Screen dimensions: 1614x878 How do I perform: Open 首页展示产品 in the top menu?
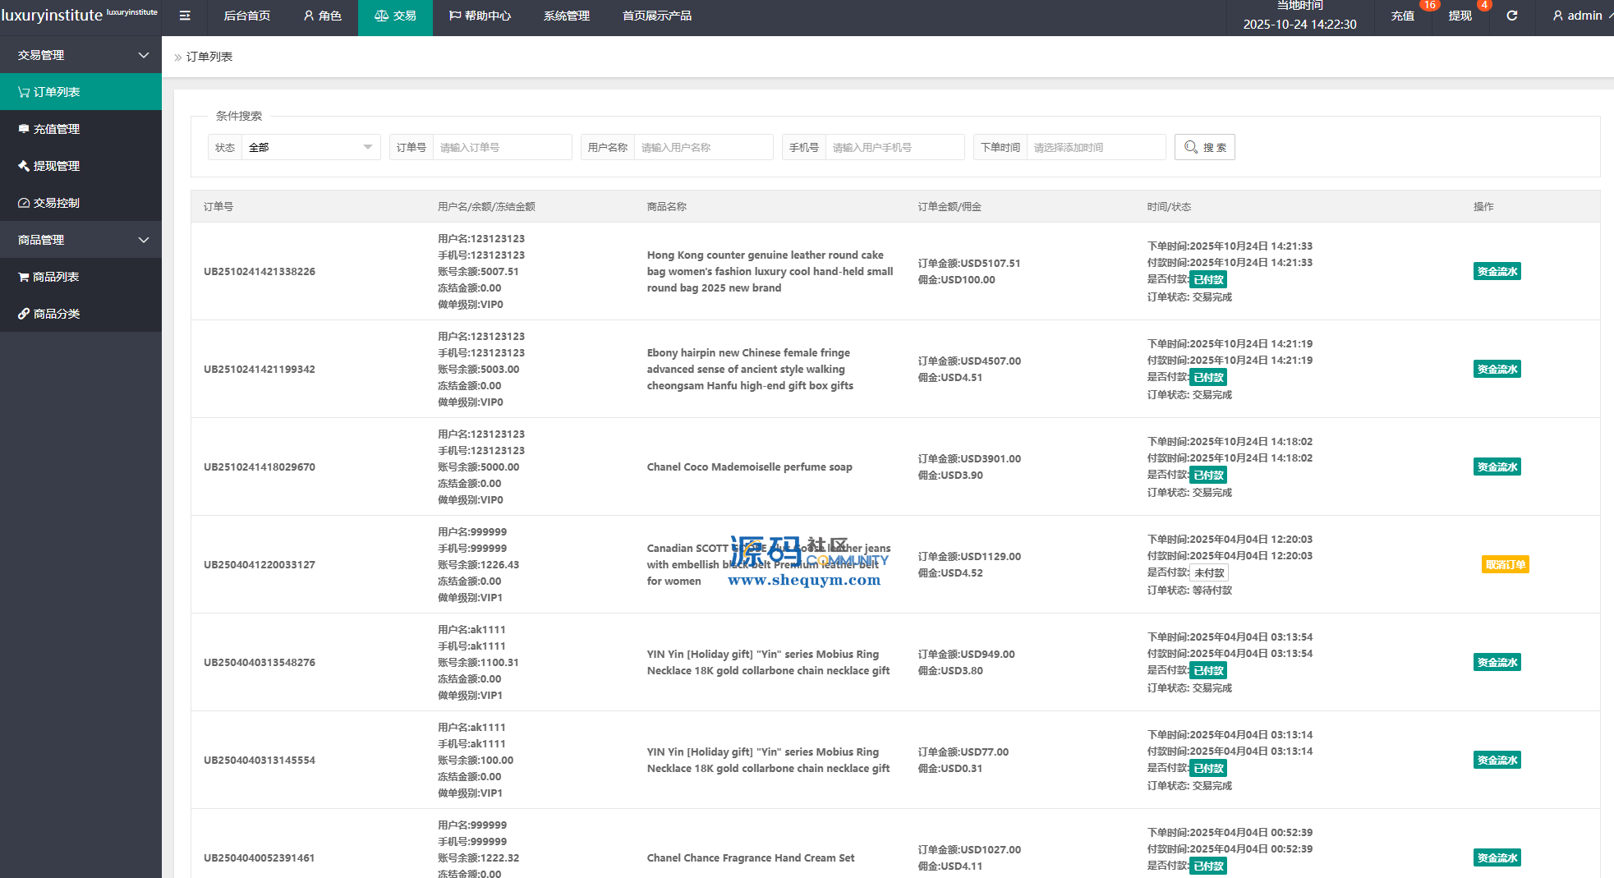pos(656,16)
